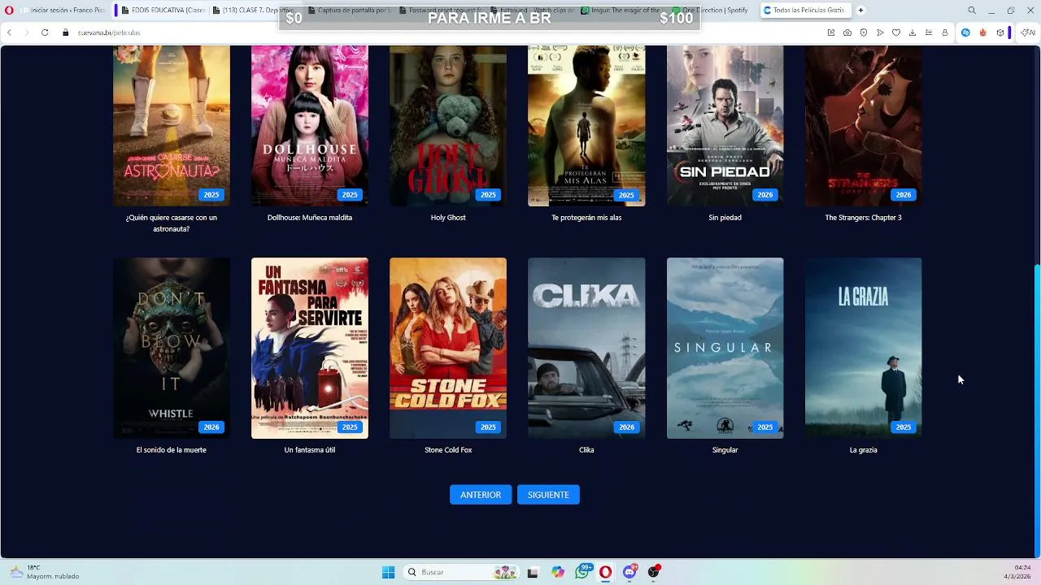Open OBS Studio from the taskbar
Viewport: 1041px width, 585px height.
[x=654, y=572]
